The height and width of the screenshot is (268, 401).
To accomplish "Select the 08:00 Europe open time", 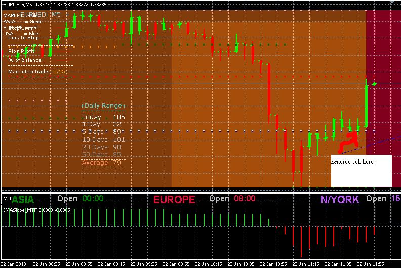I will point(245,198).
